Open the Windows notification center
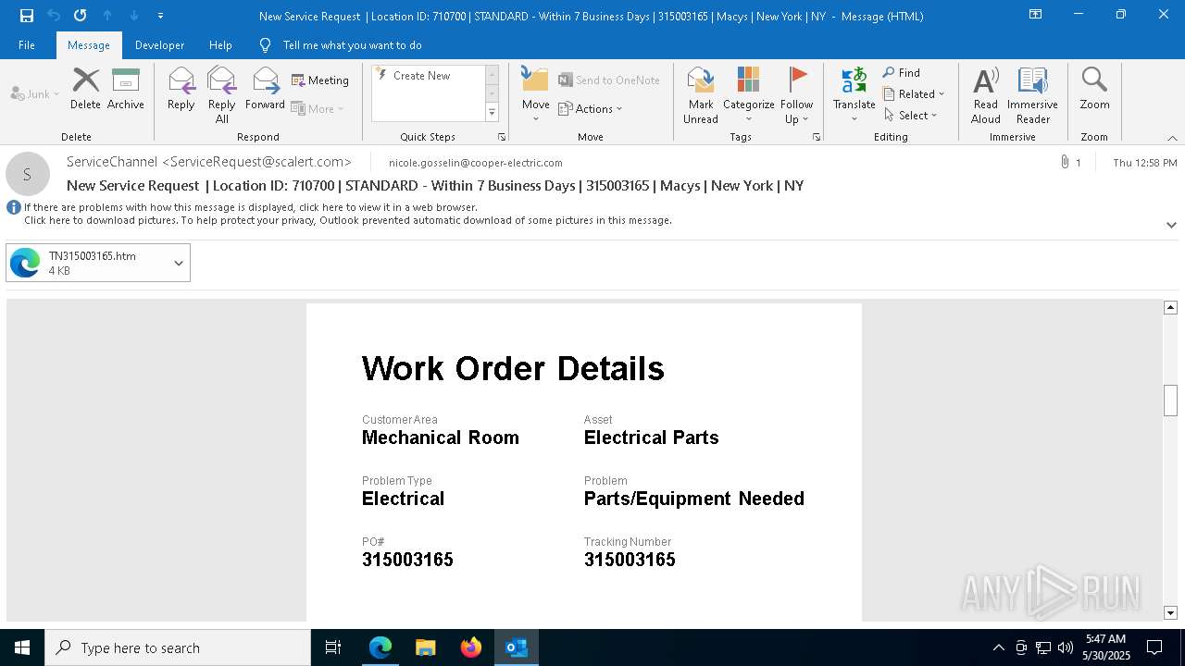1185x666 pixels. click(1154, 647)
